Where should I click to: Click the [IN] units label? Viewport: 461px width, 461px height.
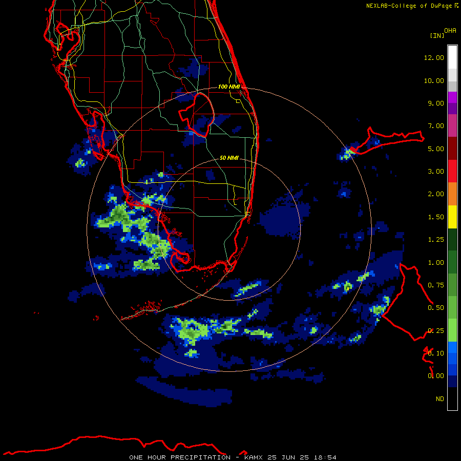coord(437,35)
